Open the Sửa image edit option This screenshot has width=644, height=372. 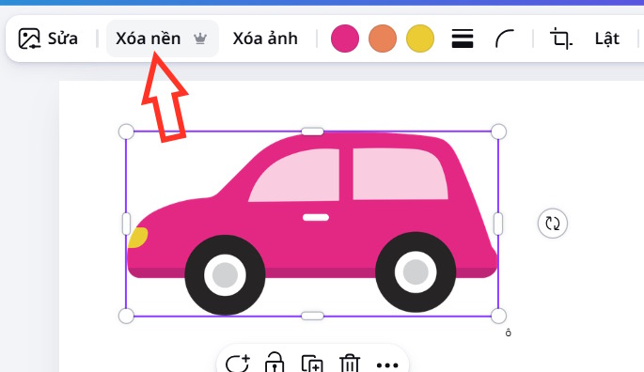(48, 39)
